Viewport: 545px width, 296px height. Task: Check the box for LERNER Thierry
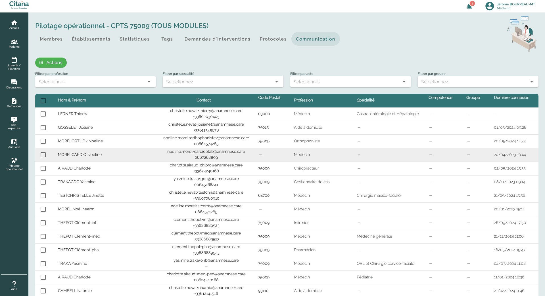click(43, 114)
